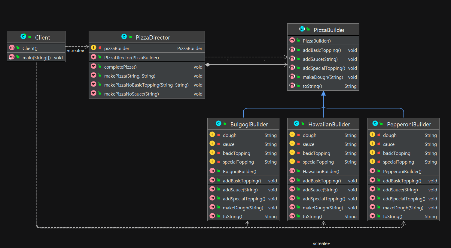Viewport: 451px width, 248px height.
Task: Click the class icon beside BulgogiBuilder title
Action: (x=218, y=123)
